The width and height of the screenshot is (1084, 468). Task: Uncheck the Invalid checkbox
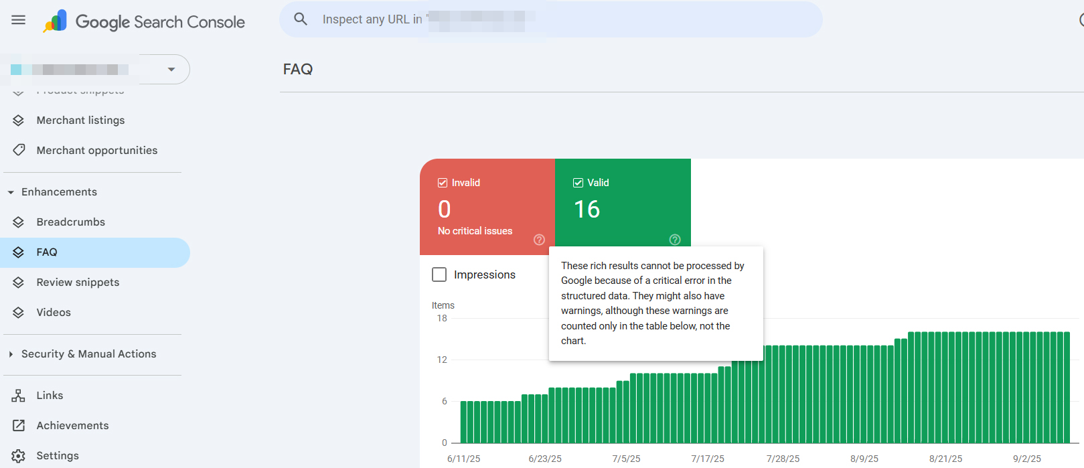(x=443, y=183)
